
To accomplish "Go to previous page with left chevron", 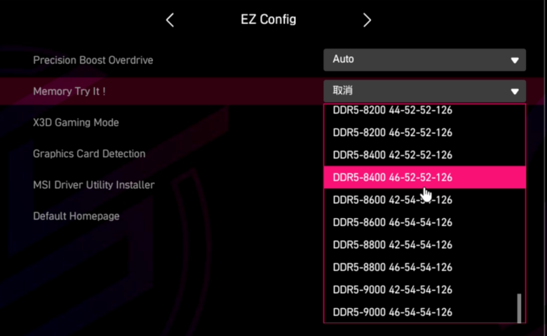I will point(170,20).
